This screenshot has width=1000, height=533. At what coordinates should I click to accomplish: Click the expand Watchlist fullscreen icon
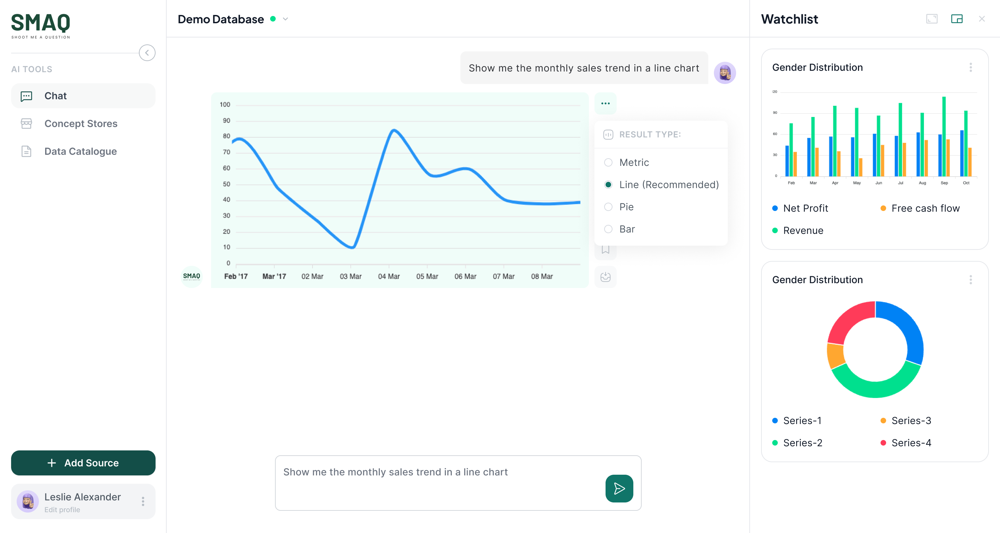[x=932, y=19]
